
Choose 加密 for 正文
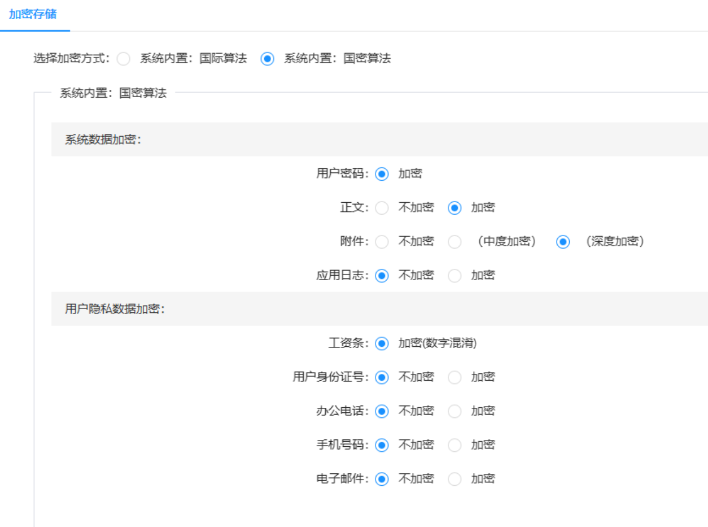point(455,208)
